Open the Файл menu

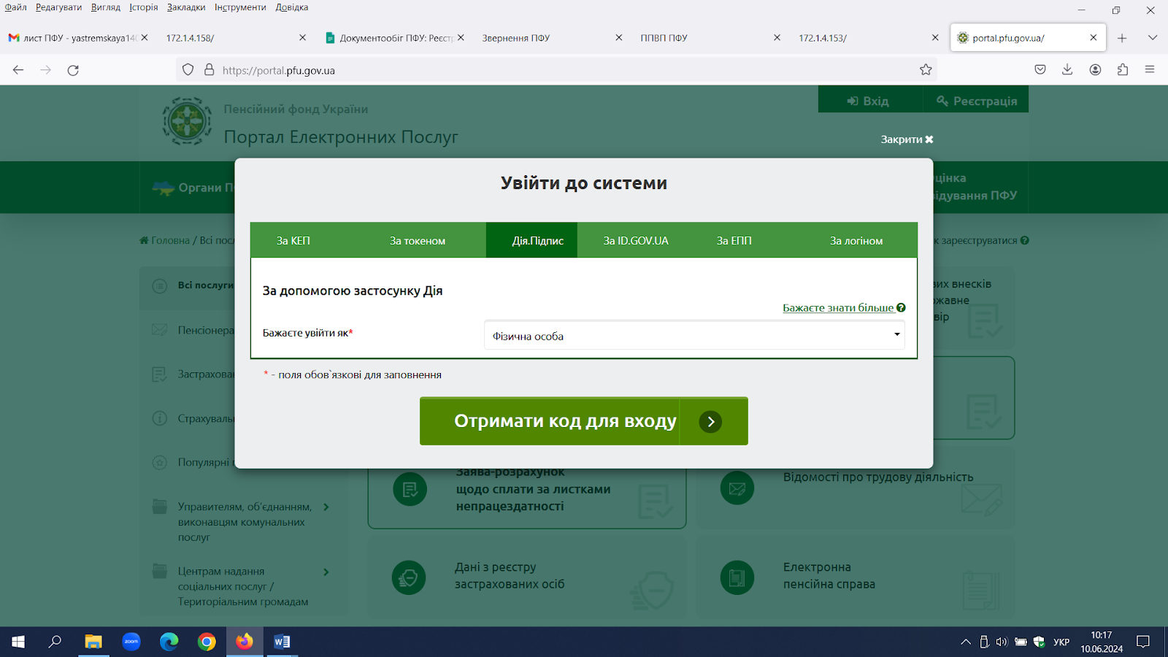[15, 7]
